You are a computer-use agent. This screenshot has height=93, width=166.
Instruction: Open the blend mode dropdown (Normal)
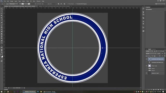151,53
